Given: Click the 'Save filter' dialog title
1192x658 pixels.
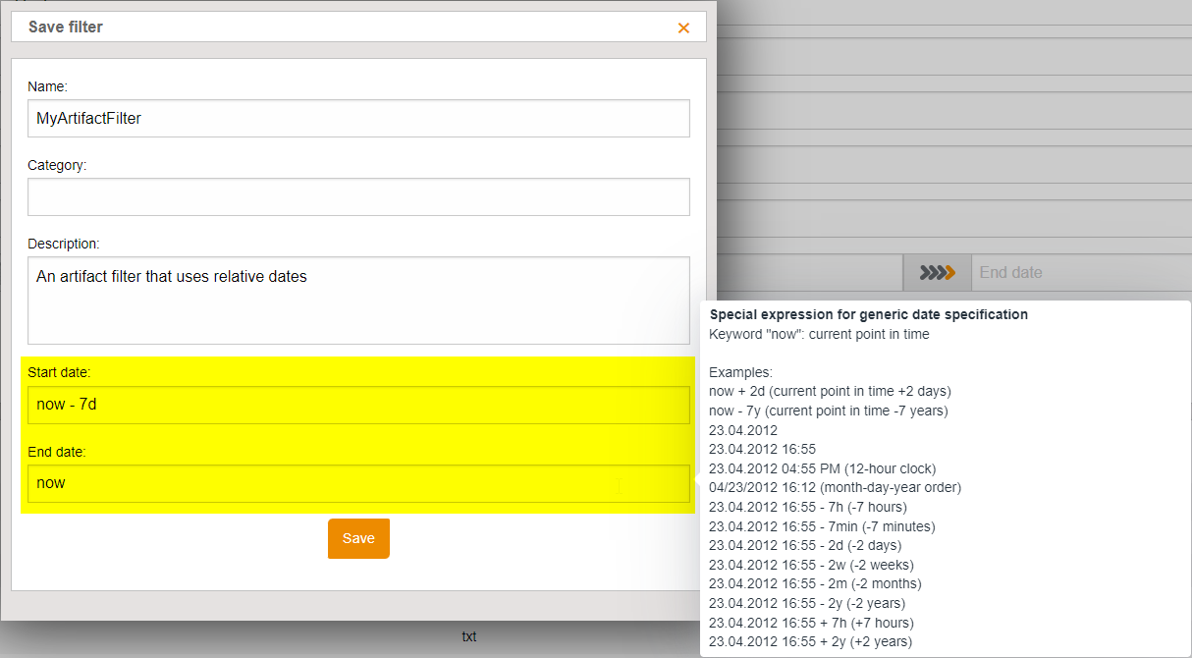Looking at the screenshot, I should pos(66,27).
